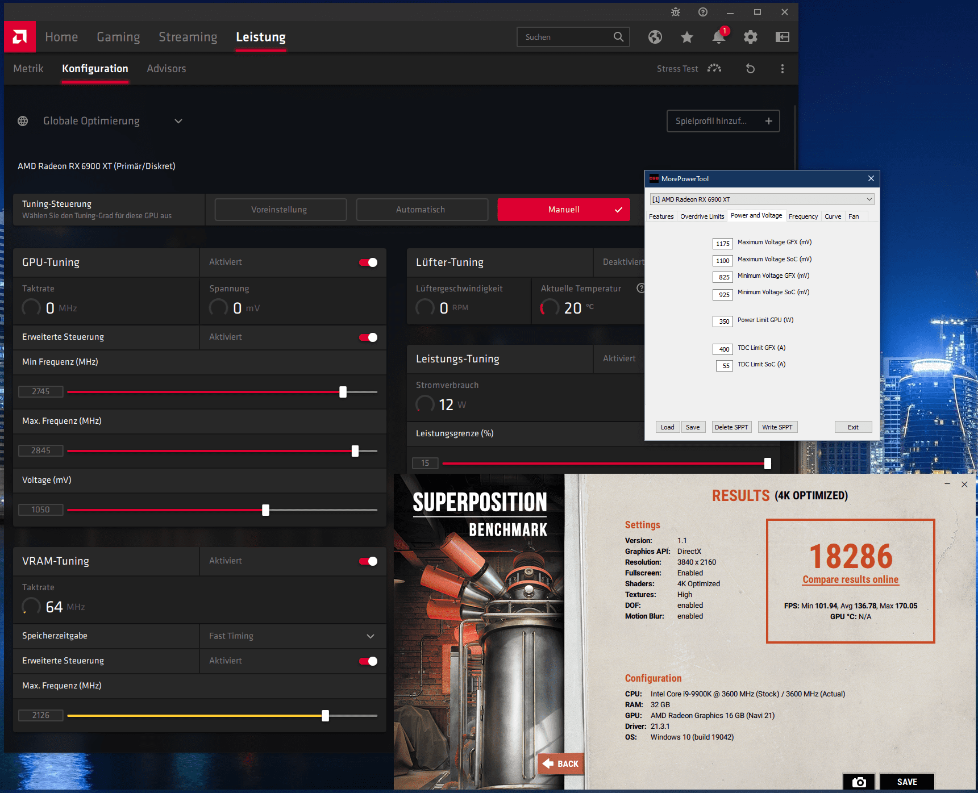The height and width of the screenshot is (793, 978).
Task: Click Min Frequenz value field 2745
Action: [x=41, y=391]
